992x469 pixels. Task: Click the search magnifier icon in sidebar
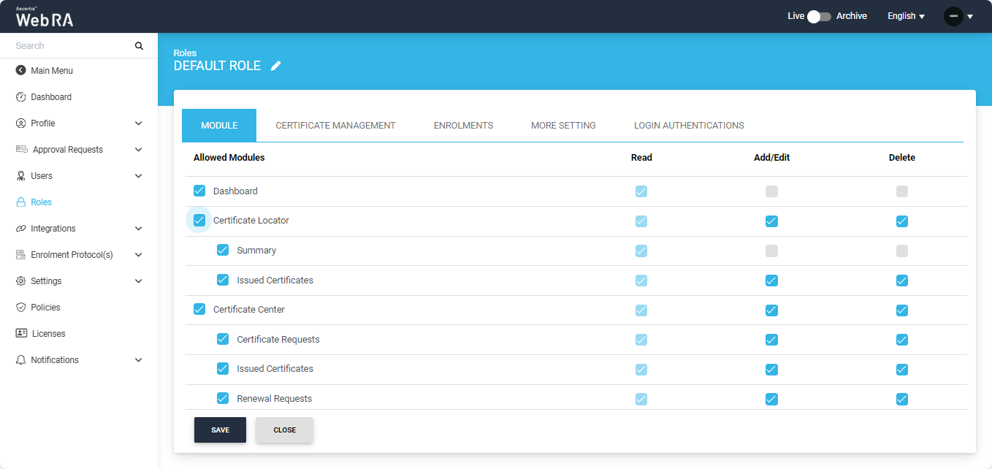(x=139, y=46)
